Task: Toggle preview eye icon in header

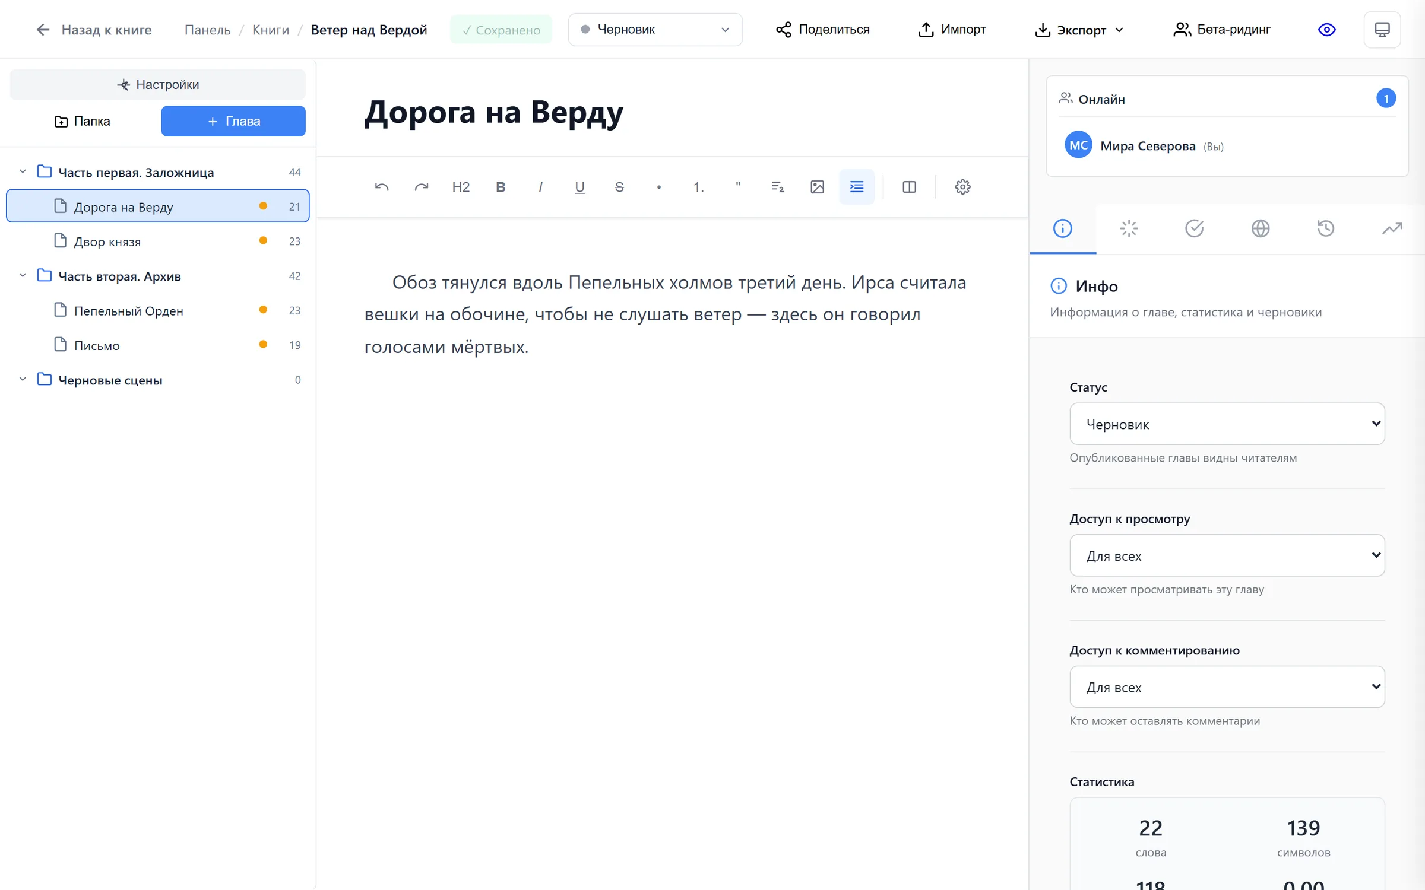Action: click(1326, 30)
